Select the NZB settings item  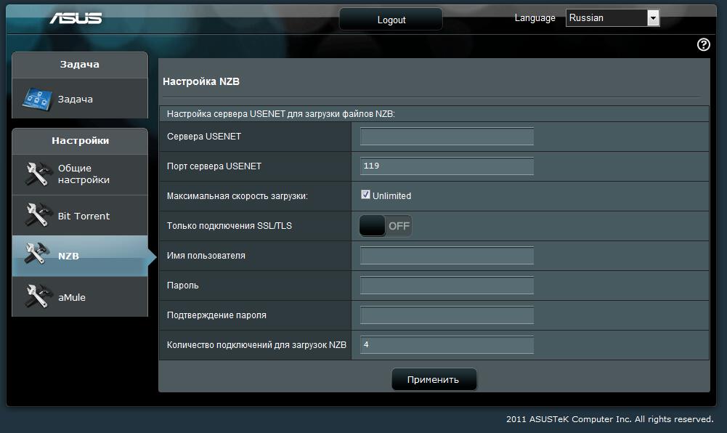(80, 256)
